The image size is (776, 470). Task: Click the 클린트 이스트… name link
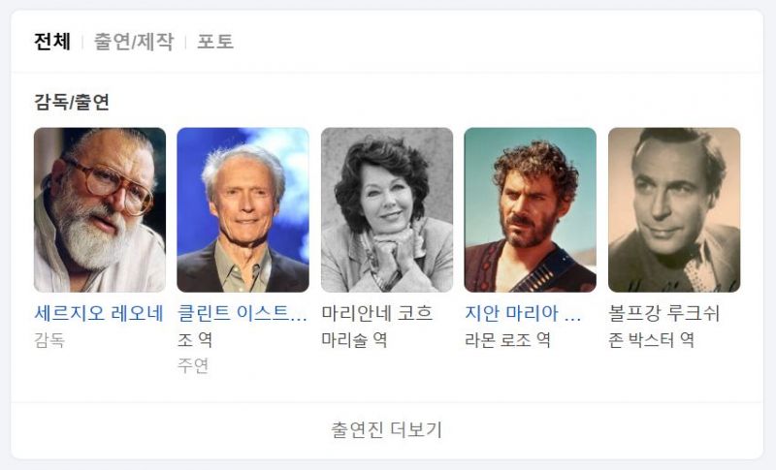click(x=242, y=313)
